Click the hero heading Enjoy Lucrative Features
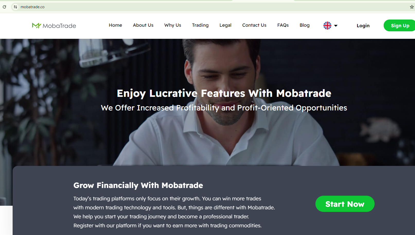This screenshot has height=235, width=415. pos(224,93)
